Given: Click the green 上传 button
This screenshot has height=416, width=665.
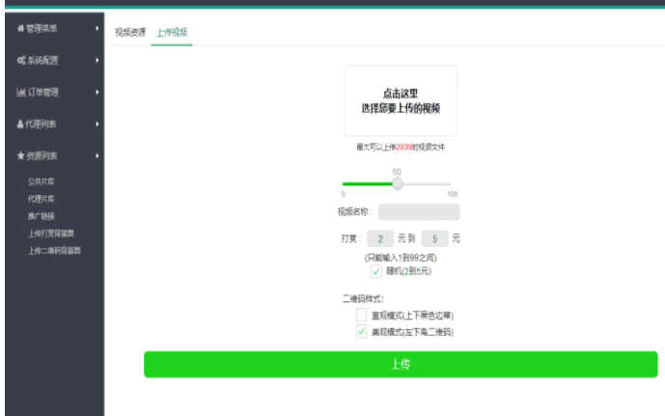Looking at the screenshot, I should click(x=401, y=364).
